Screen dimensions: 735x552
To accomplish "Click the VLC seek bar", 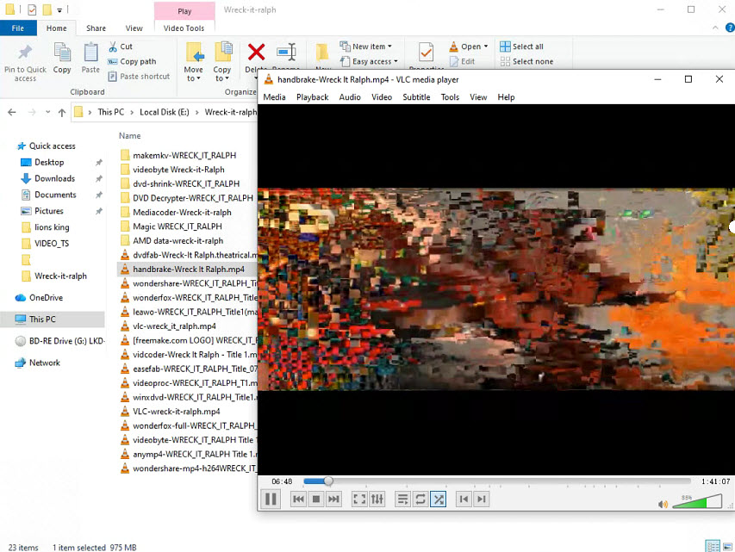I will [x=497, y=481].
